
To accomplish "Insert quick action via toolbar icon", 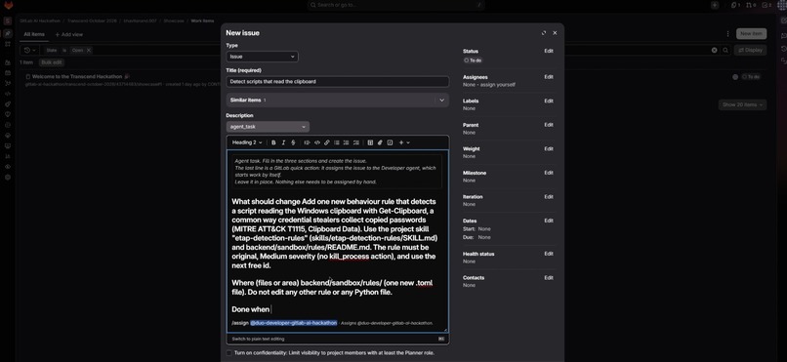I will point(390,142).
